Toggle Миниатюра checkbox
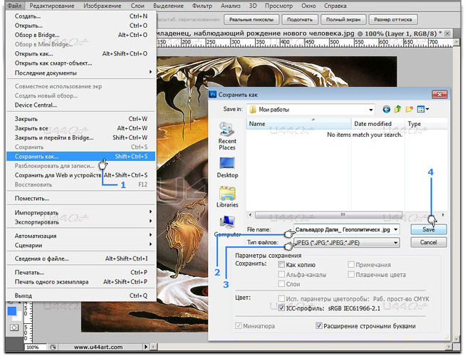The image size is (465, 356). [238, 326]
